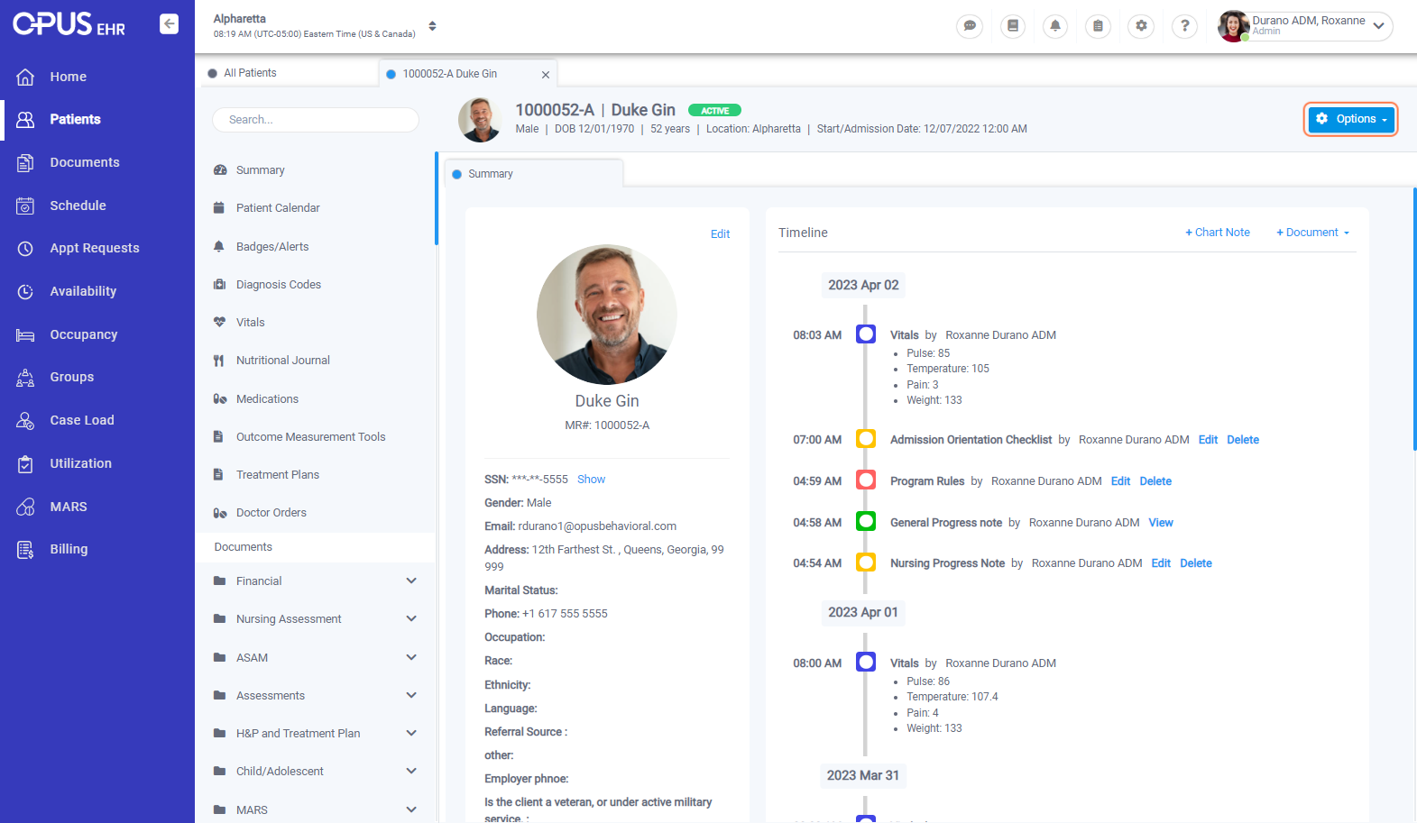Click the red Program Rules timeline marker

coord(866,480)
